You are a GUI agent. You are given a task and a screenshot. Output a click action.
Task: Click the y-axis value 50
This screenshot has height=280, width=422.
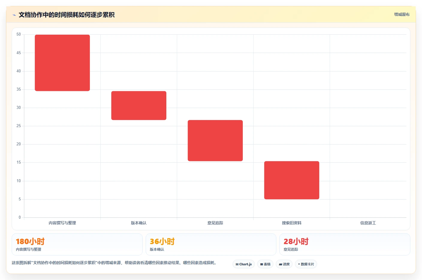point(19,34)
